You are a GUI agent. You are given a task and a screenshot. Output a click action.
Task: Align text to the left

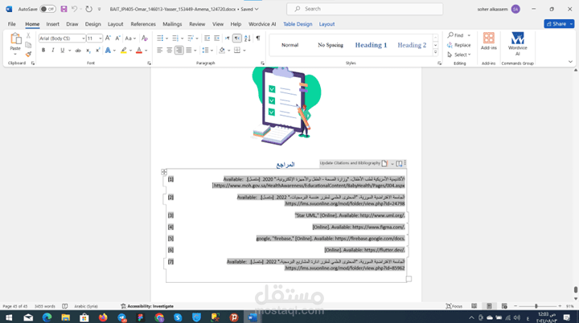coord(159,50)
